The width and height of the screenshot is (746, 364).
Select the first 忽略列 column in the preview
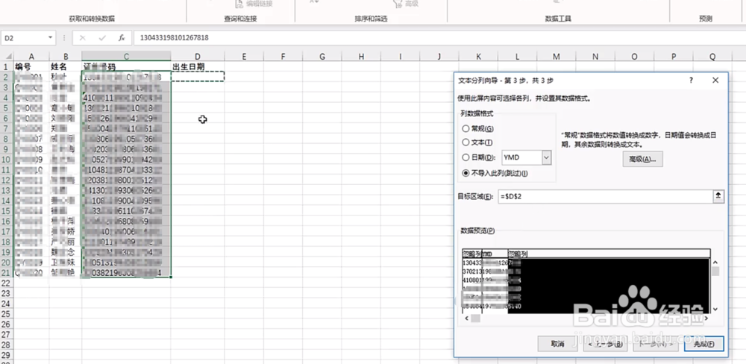[472, 254]
